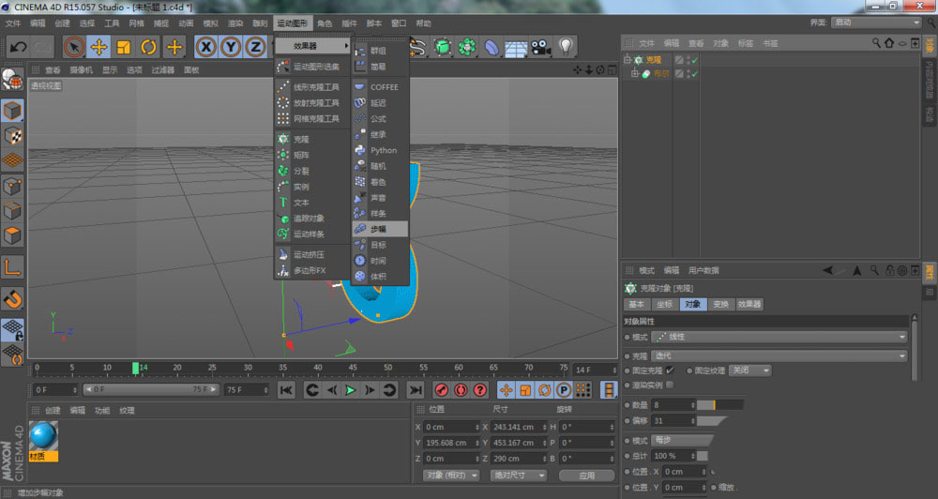The height and width of the screenshot is (499, 938).
Task: Switch to the 变换 tab
Action: click(720, 304)
